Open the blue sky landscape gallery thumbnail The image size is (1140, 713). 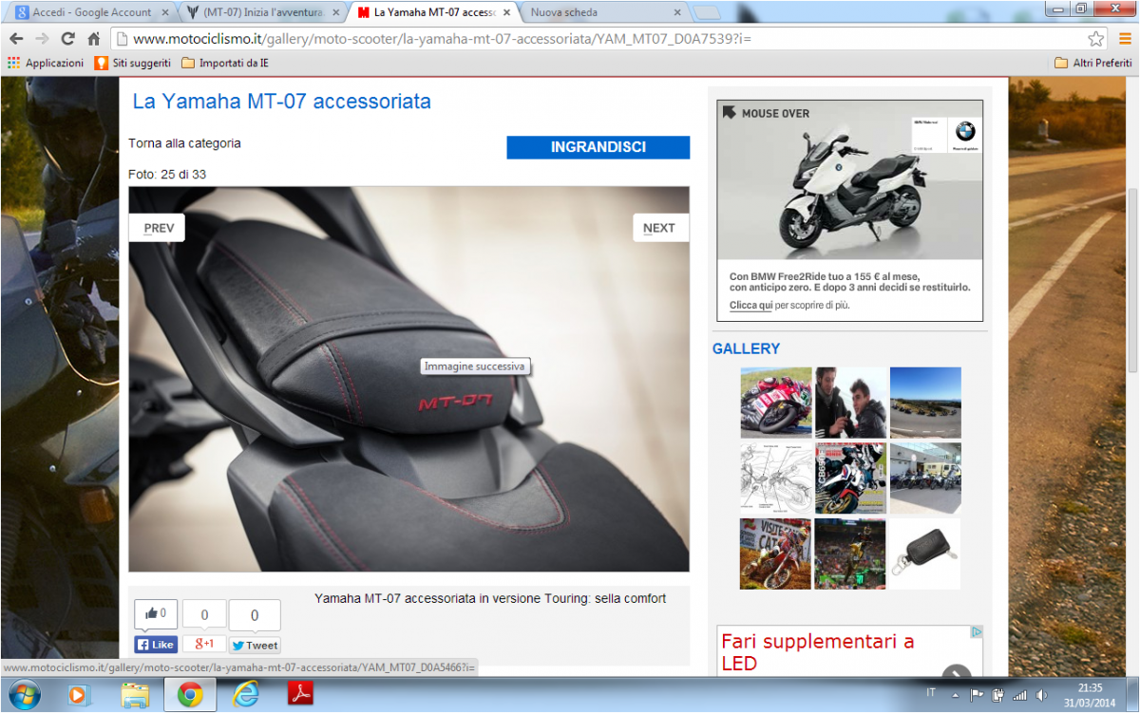(x=925, y=403)
